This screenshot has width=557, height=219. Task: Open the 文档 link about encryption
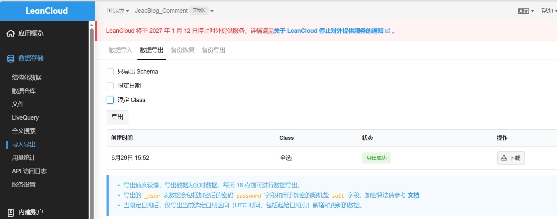(x=414, y=195)
